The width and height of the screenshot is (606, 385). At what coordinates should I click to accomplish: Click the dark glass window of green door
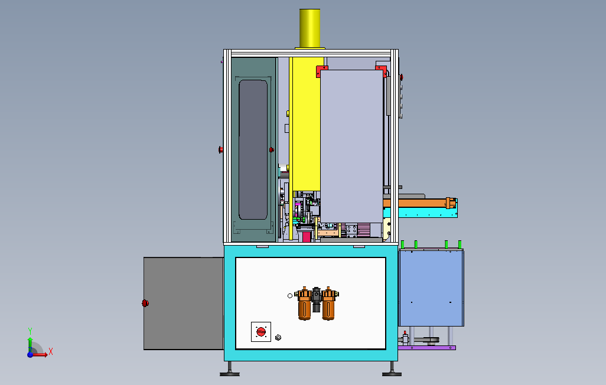point(253,149)
